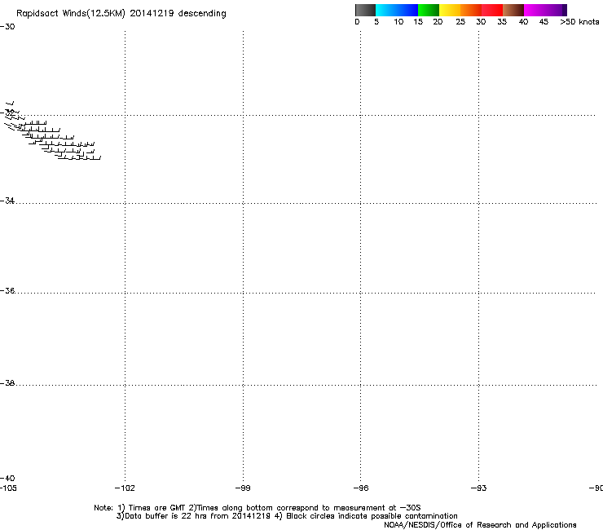
Task: Click the '-40' latitude axis label
Action: [x=7, y=478]
